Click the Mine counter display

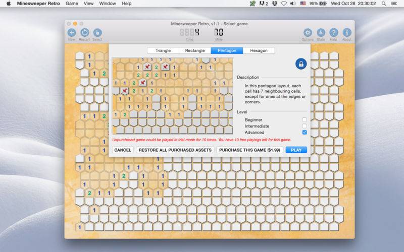click(219, 32)
